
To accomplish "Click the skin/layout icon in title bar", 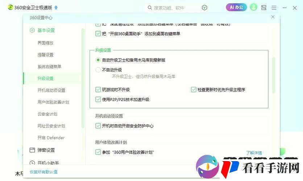I will (264, 8).
